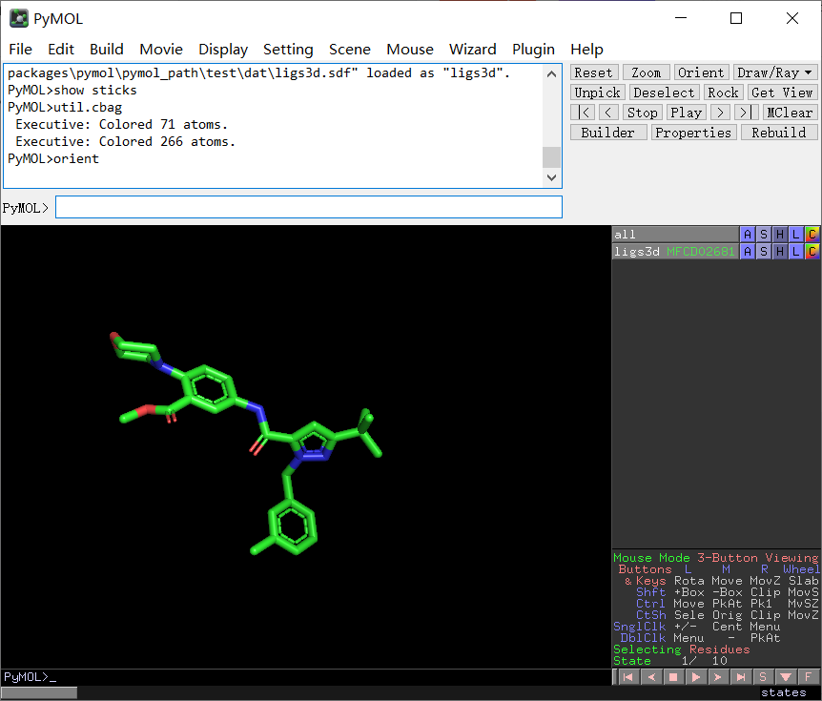Open the Display menu
Viewport: 822px width, 701px height.
pos(223,50)
